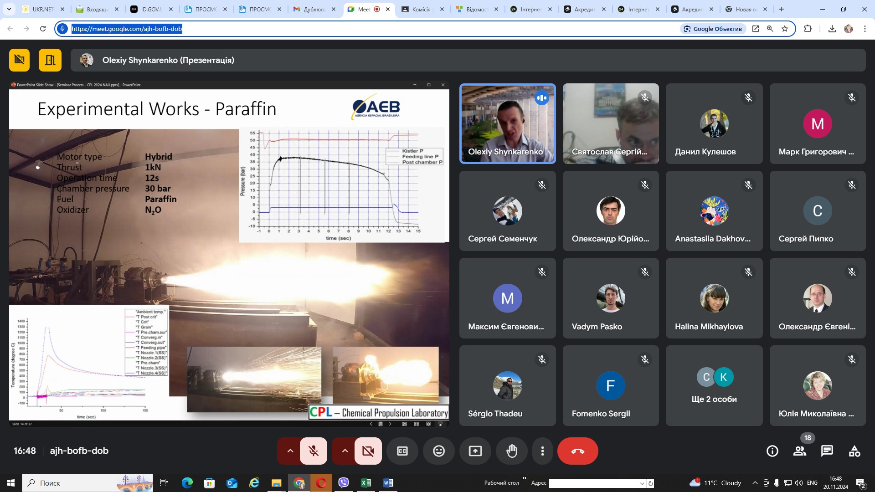Viewport: 875px width, 492px height.
Task: Open the chat panel icon
Action: [x=827, y=451]
